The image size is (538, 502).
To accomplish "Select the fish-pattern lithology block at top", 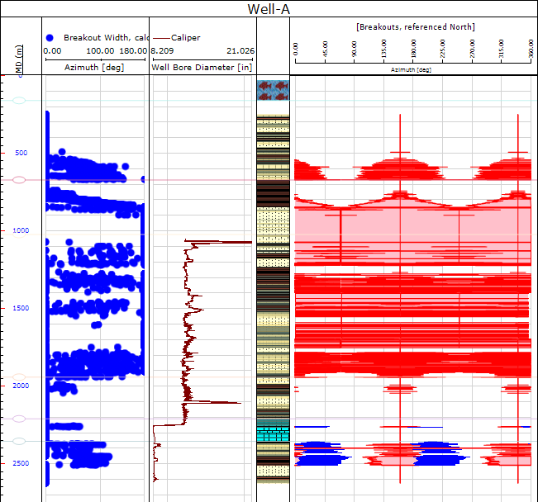I will pos(273,90).
